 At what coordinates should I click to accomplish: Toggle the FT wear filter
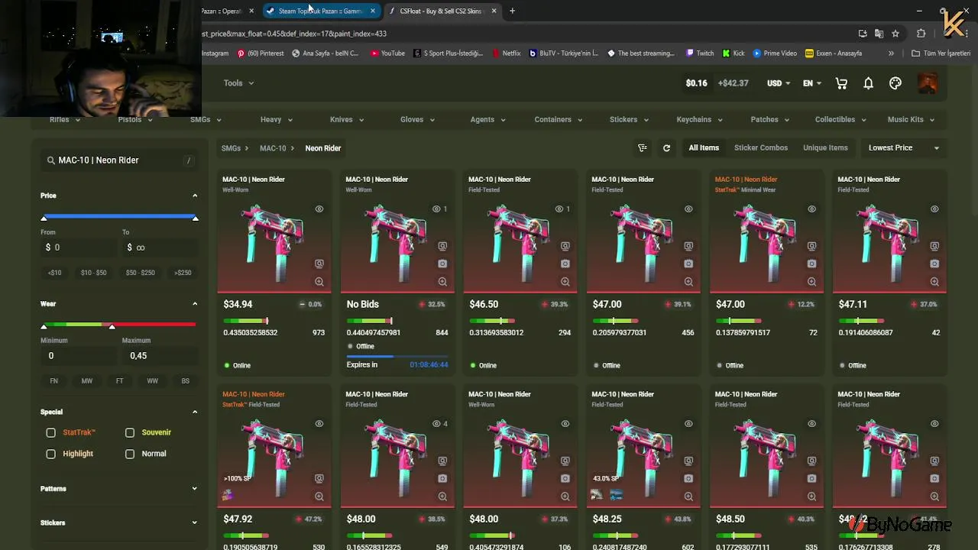120,381
